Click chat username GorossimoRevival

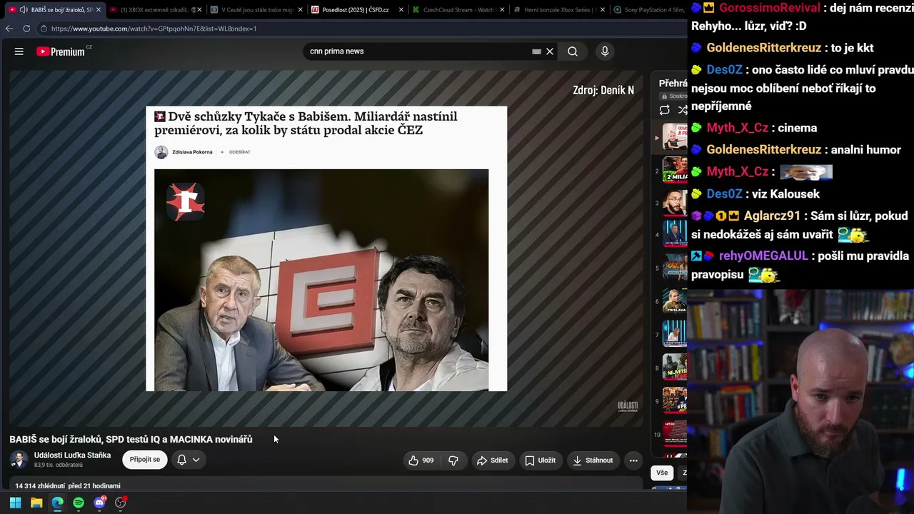tap(770, 9)
